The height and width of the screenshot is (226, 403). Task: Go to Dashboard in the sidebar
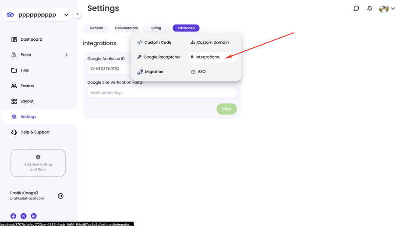pos(31,39)
